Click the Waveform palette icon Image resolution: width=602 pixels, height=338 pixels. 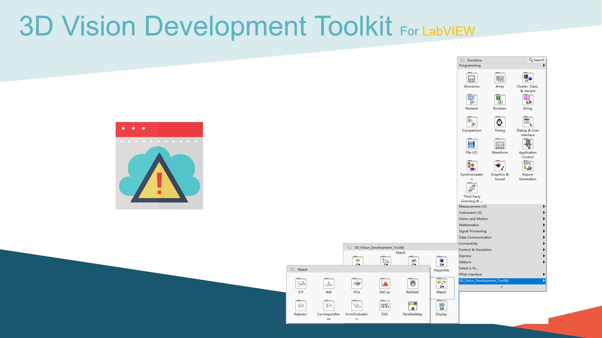(x=499, y=145)
